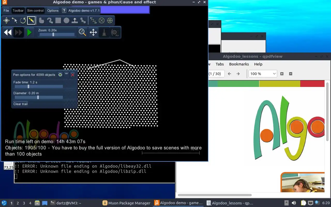This screenshot has width=331, height=207.
Task: Start simulation with green play button
Action: pos(29,32)
